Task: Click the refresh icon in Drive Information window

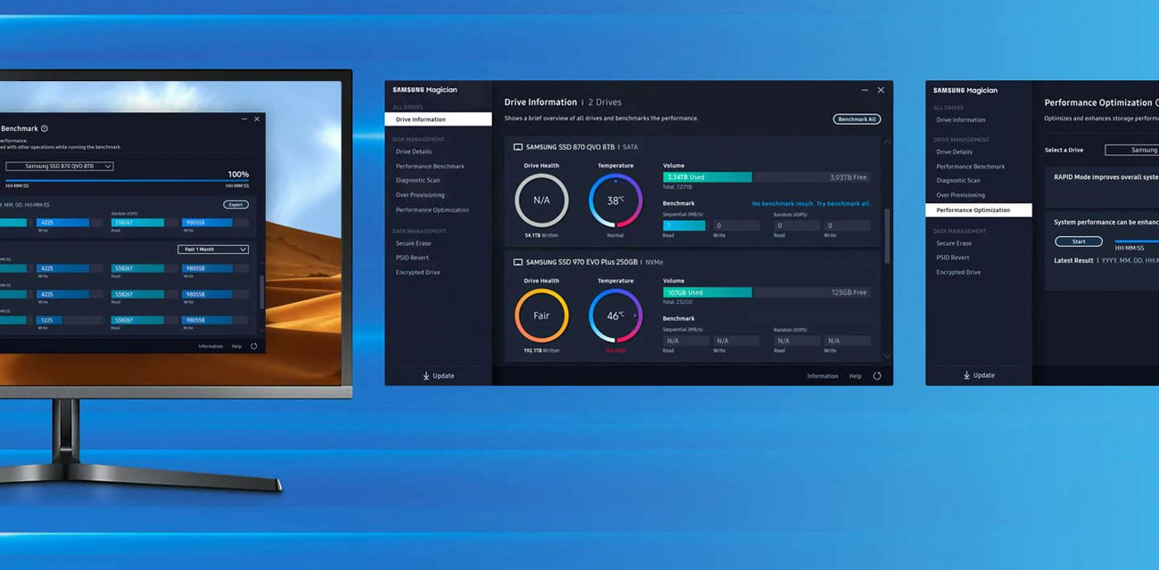Action: pyautogui.click(x=876, y=376)
